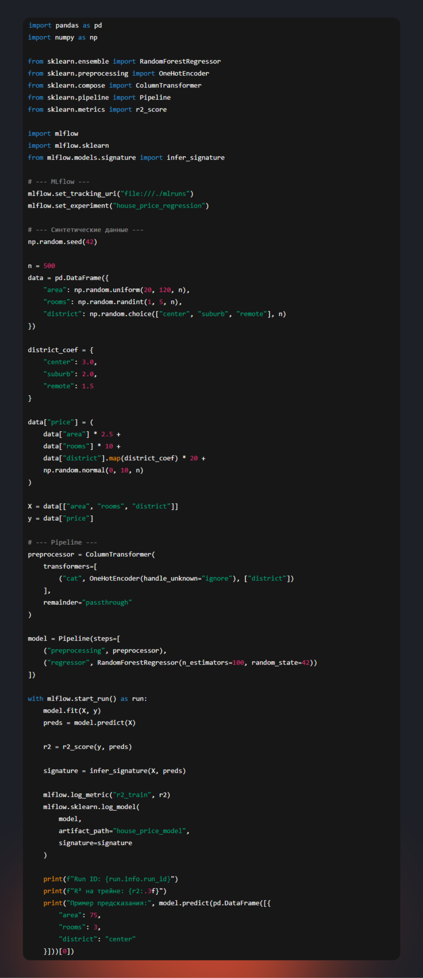The height and width of the screenshot is (978, 423).
Task: Select r2_score in the sklearn.metrics import
Action: (151, 110)
